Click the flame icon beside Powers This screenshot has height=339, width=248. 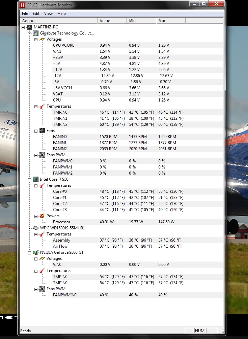42,216
